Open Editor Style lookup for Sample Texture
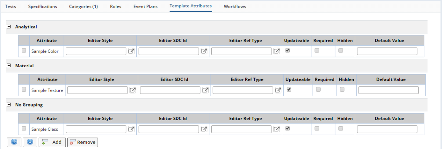The height and width of the screenshot is (149, 442). coord(133,90)
